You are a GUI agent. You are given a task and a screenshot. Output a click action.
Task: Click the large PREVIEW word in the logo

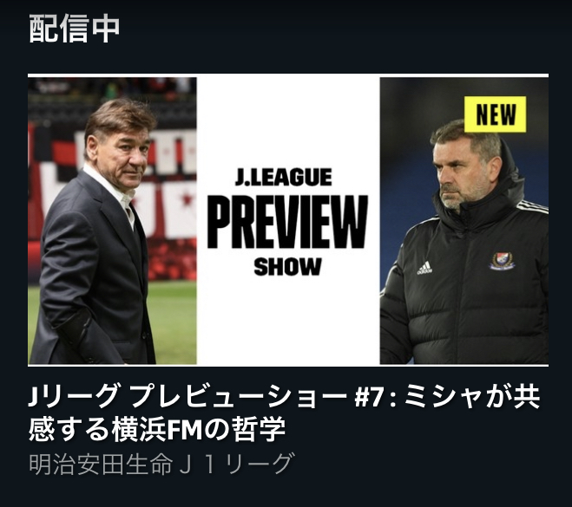click(287, 222)
